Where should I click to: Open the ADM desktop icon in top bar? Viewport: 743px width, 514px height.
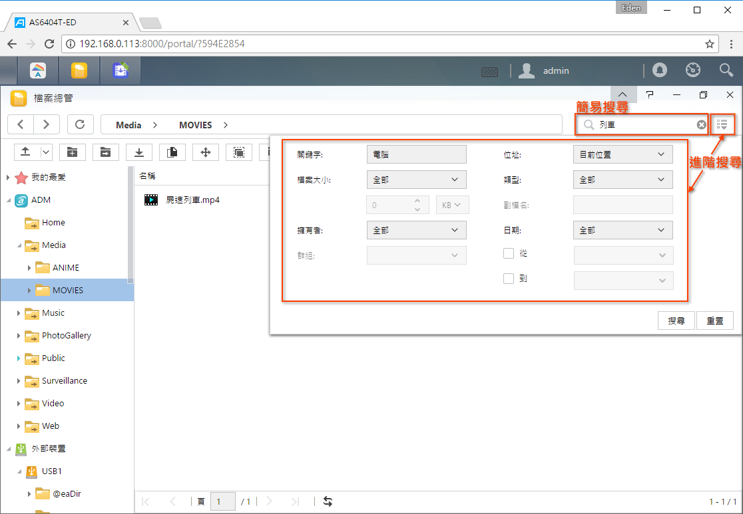tap(38, 70)
